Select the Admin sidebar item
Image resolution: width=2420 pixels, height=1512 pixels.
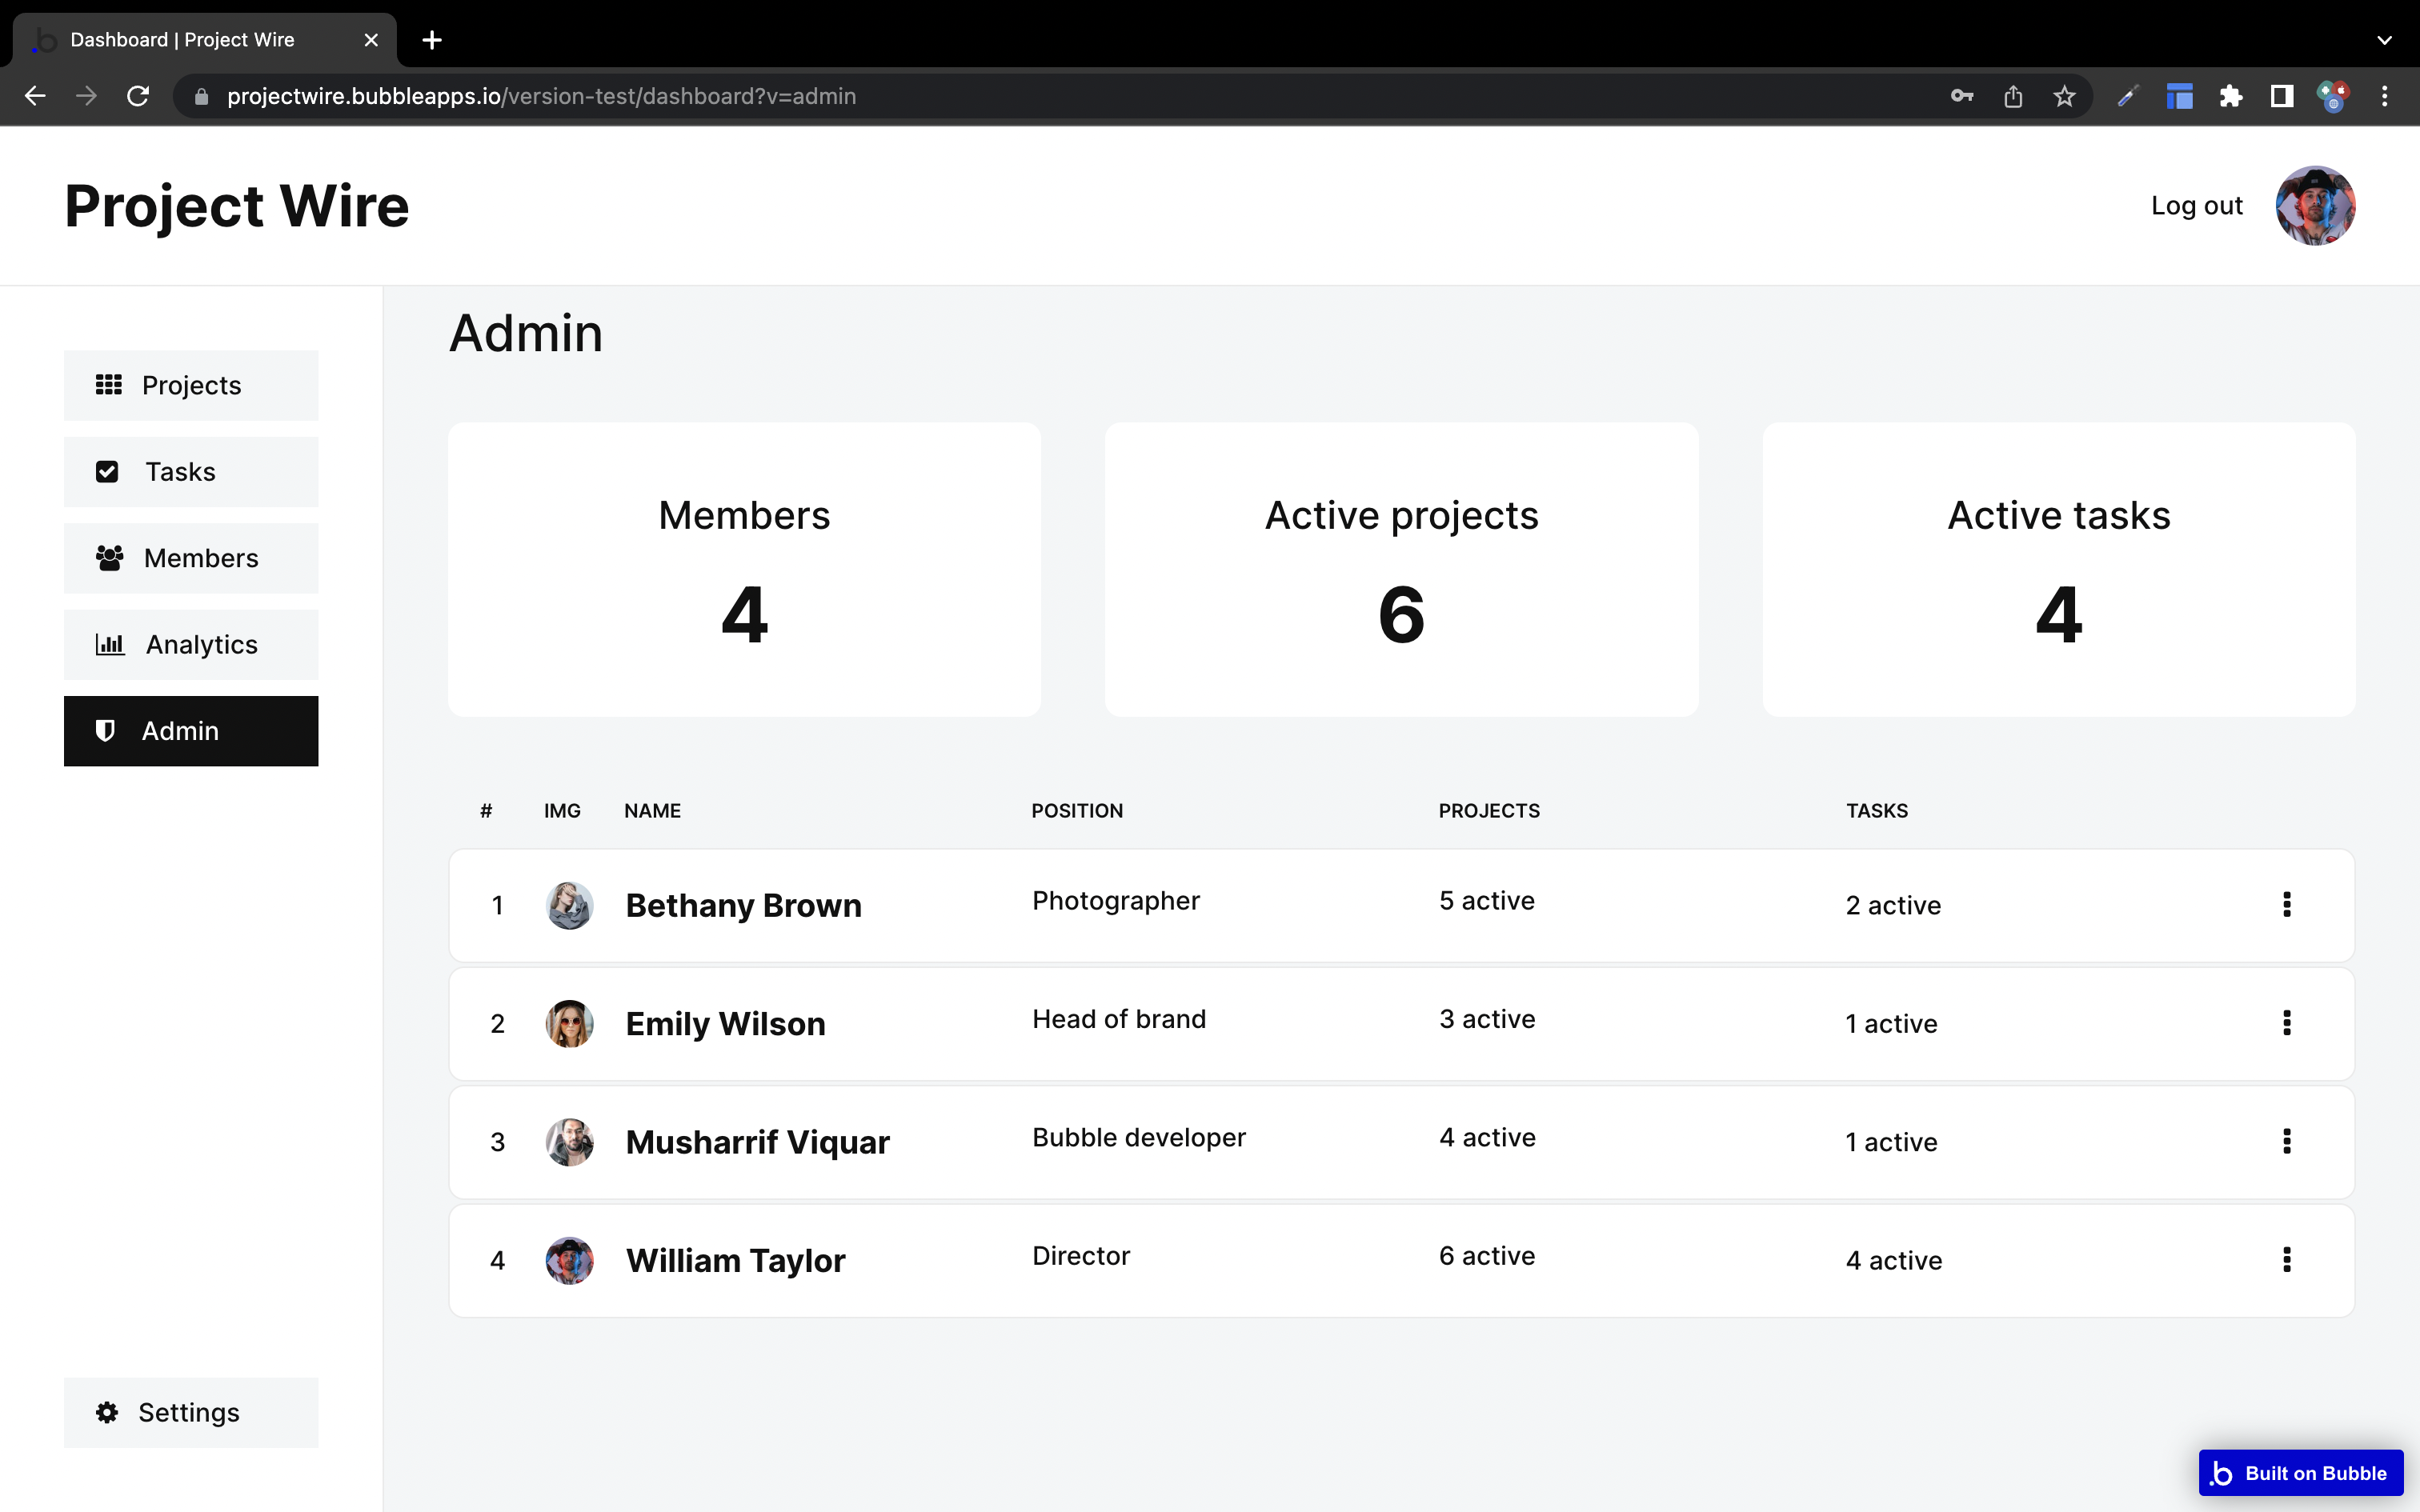(191, 731)
